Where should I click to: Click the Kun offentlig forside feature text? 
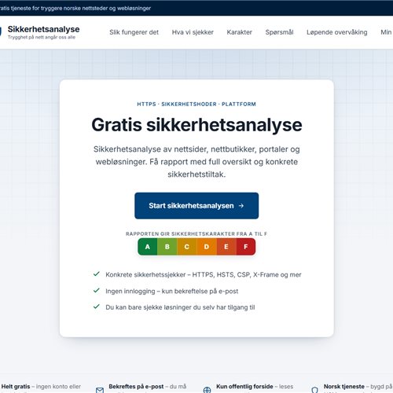point(255,387)
